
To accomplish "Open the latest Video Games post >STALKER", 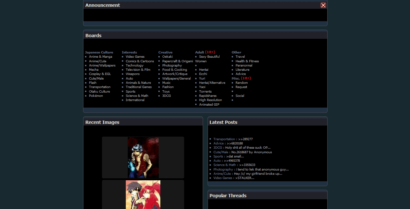I will pyautogui.click(x=245, y=178).
